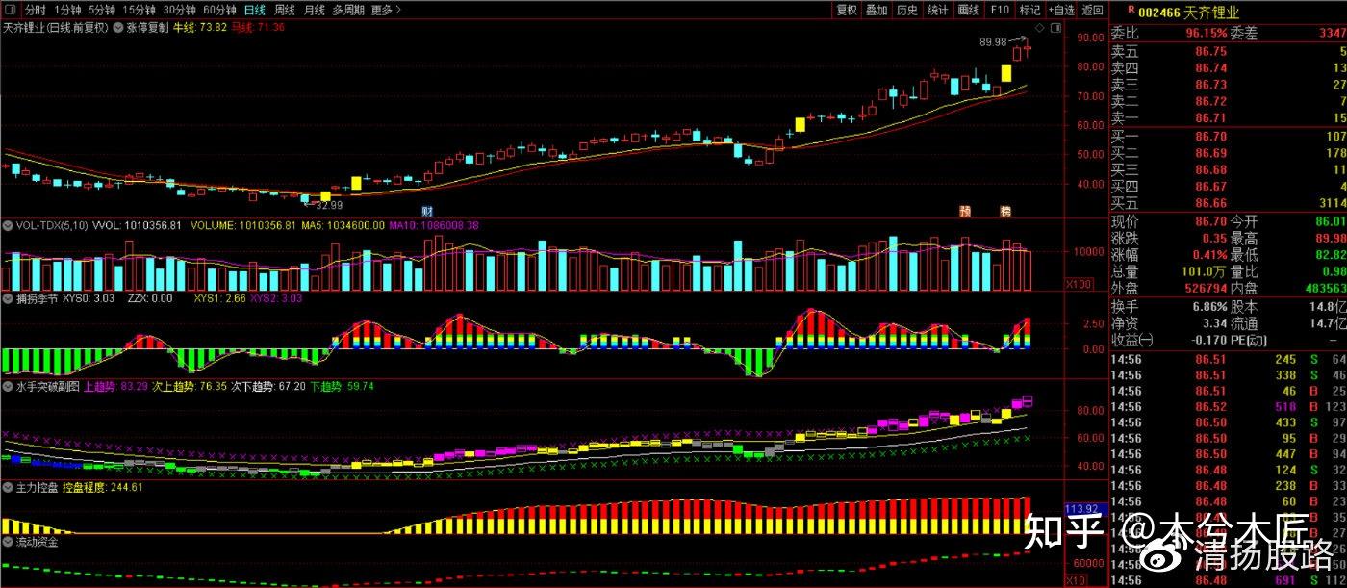Select the 周线 weekly period tab
The image size is (1347, 588).
pyautogui.click(x=285, y=10)
